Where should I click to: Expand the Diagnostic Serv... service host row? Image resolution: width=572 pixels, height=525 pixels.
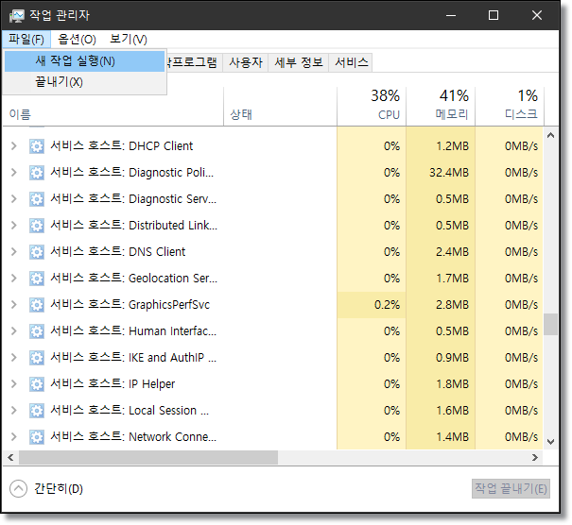[x=14, y=199]
